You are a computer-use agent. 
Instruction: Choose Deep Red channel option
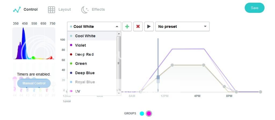(84, 54)
